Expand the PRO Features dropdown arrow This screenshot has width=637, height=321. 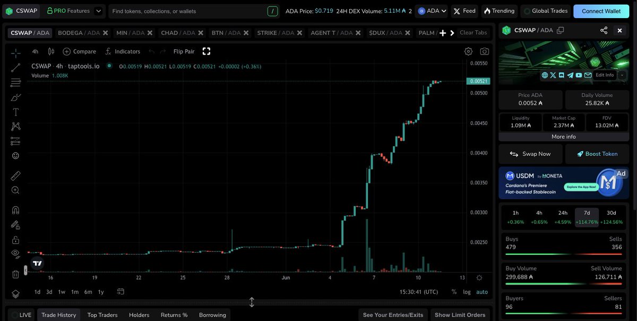[98, 11]
